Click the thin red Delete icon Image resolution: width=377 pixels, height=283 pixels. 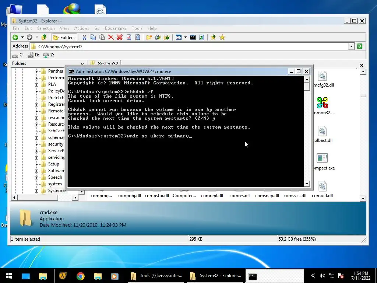(111, 37)
